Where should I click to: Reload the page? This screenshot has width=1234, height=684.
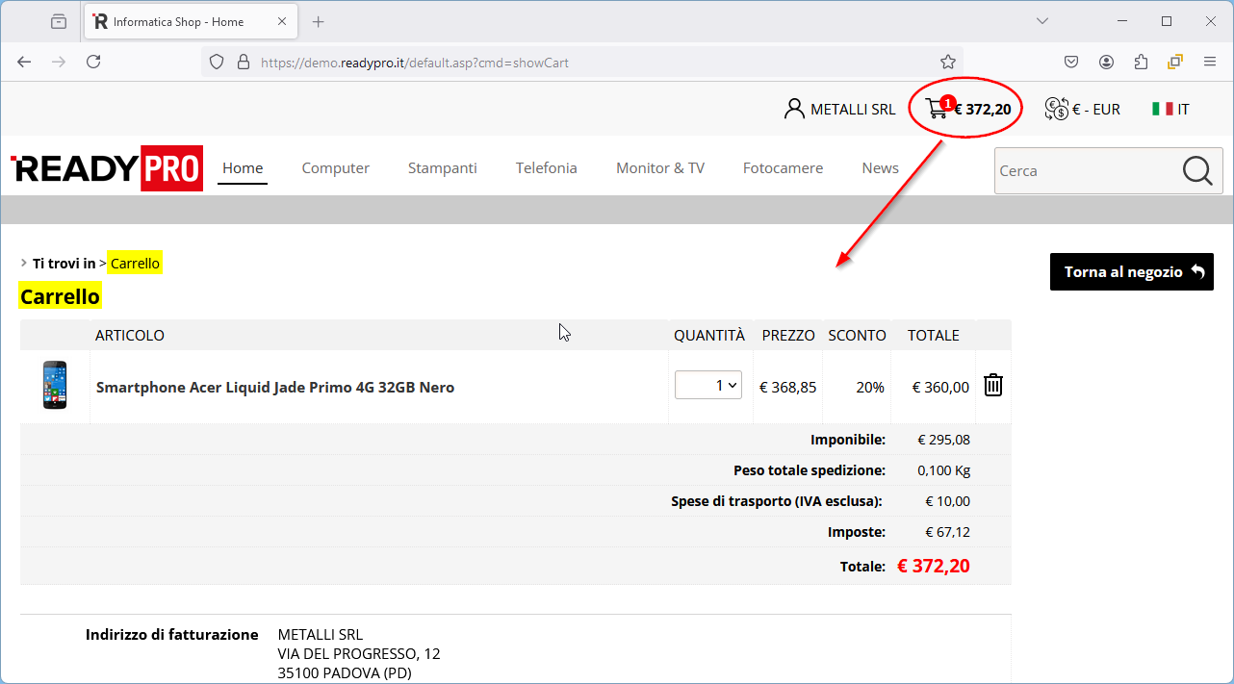[x=93, y=62]
